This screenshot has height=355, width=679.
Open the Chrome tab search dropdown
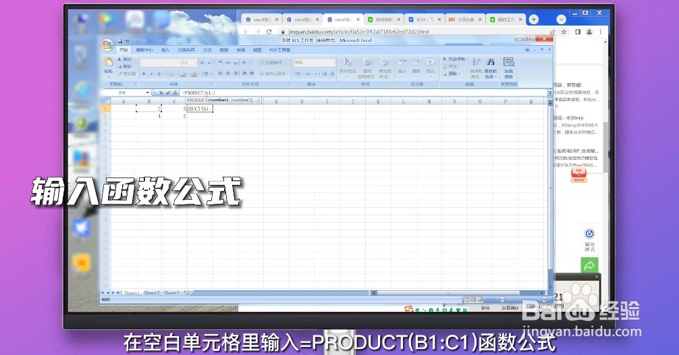(561, 20)
